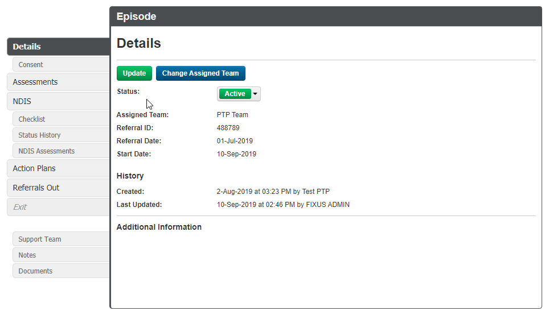The image size is (549, 315).
Task: Click the History section heading
Action: point(130,176)
